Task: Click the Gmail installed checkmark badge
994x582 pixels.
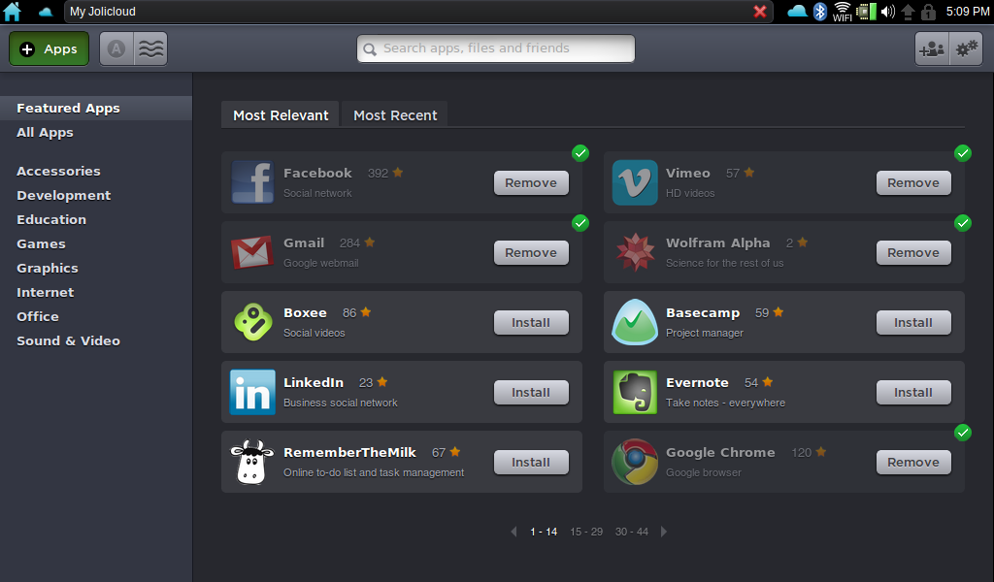Action: point(580,223)
